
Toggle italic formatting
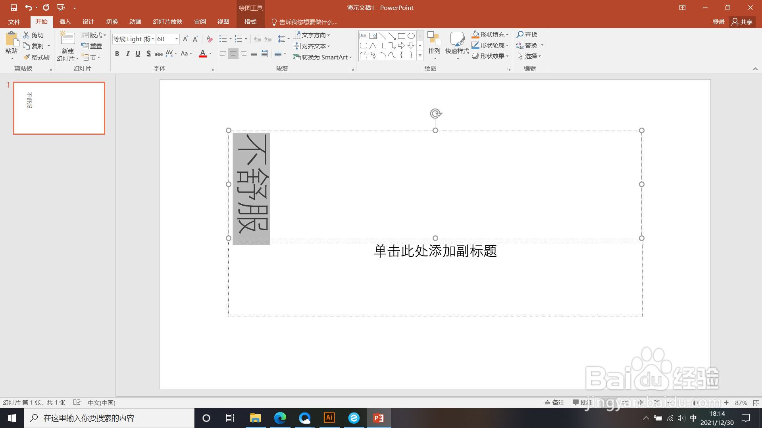(127, 53)
